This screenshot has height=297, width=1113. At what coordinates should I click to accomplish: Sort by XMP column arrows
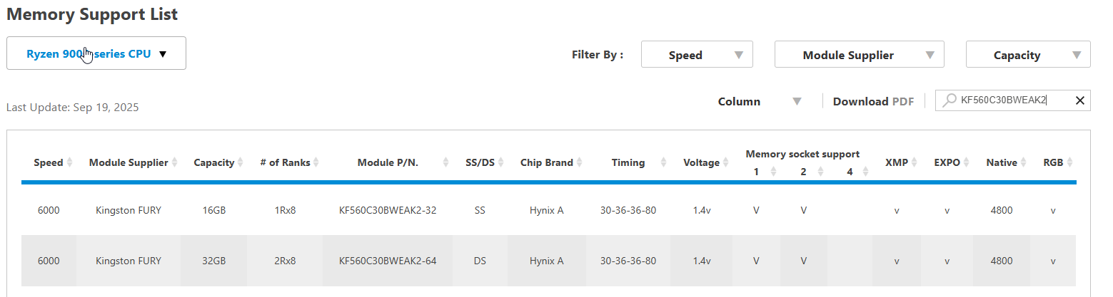pyautogui.click(x=915, y=162)
